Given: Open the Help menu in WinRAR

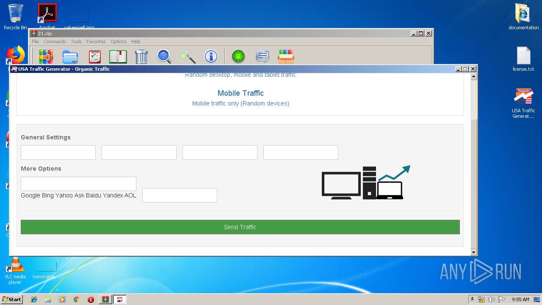Looking at the screenshot, I should click(135, 42).
